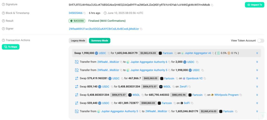The height and width of the screenshot is (120, 267).
Task: Click the transfer icon on 2,000 USDC row
Action: coord(77,62)
